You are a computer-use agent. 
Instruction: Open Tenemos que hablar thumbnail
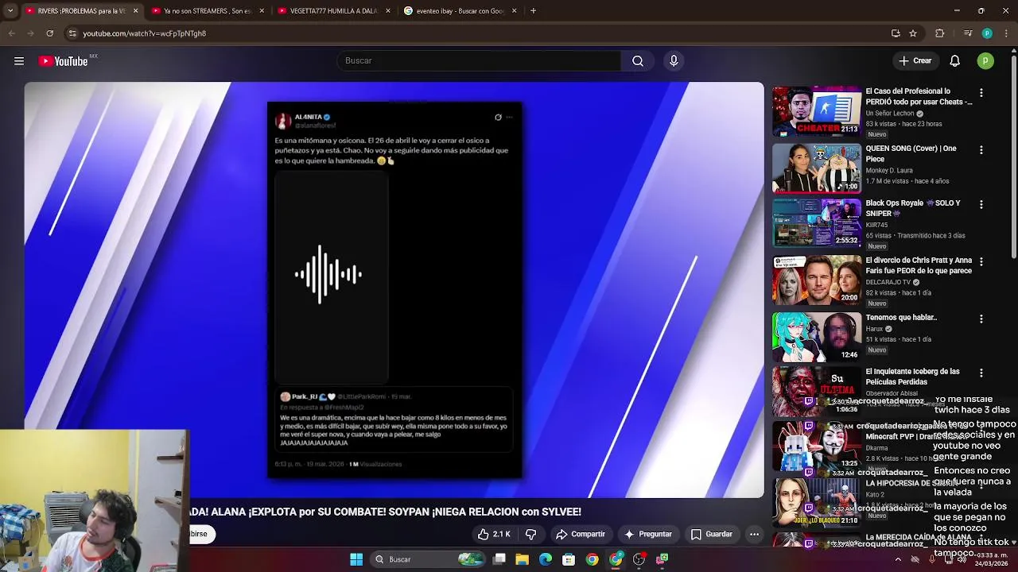[x=817, y=337]
